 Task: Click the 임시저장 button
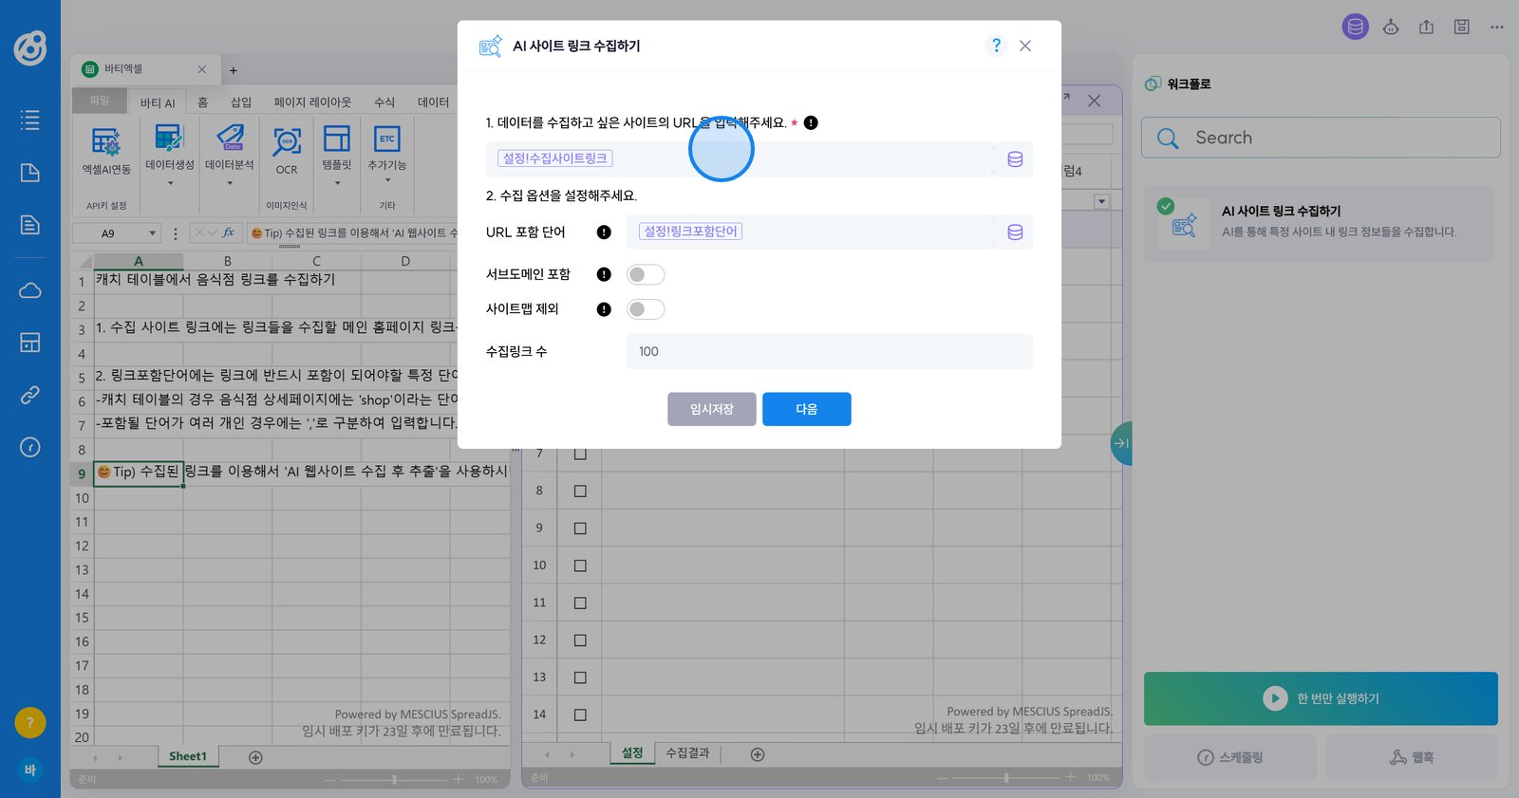(712, 409)
